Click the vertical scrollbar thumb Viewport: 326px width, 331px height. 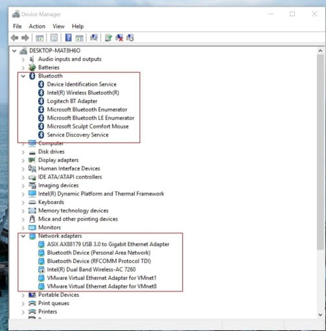[320, 152]
